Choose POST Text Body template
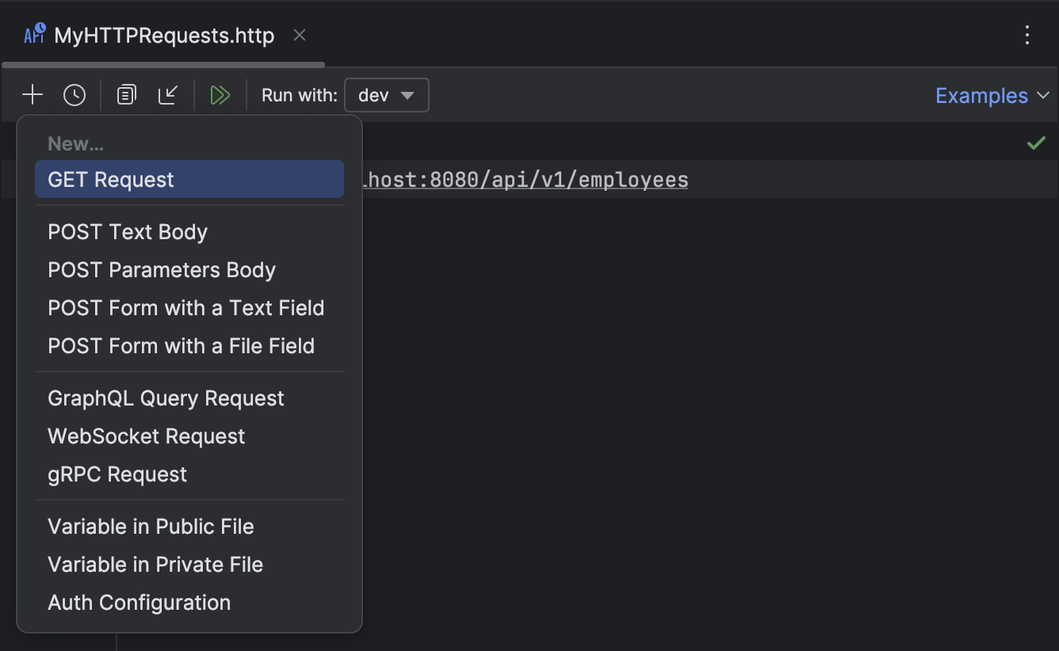Viewport: 1059px width, 651px height. pyautogui.click(x=128, y=231)
